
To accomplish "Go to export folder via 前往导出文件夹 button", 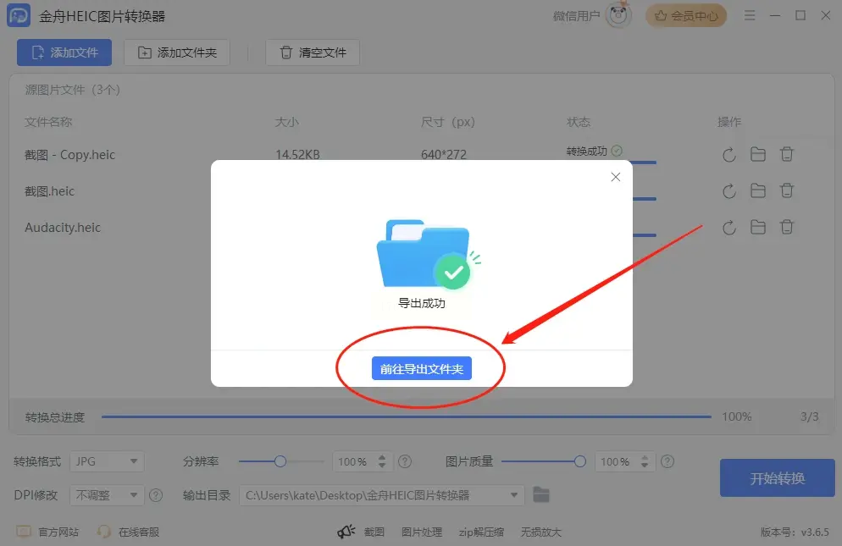I will (422, 368).
